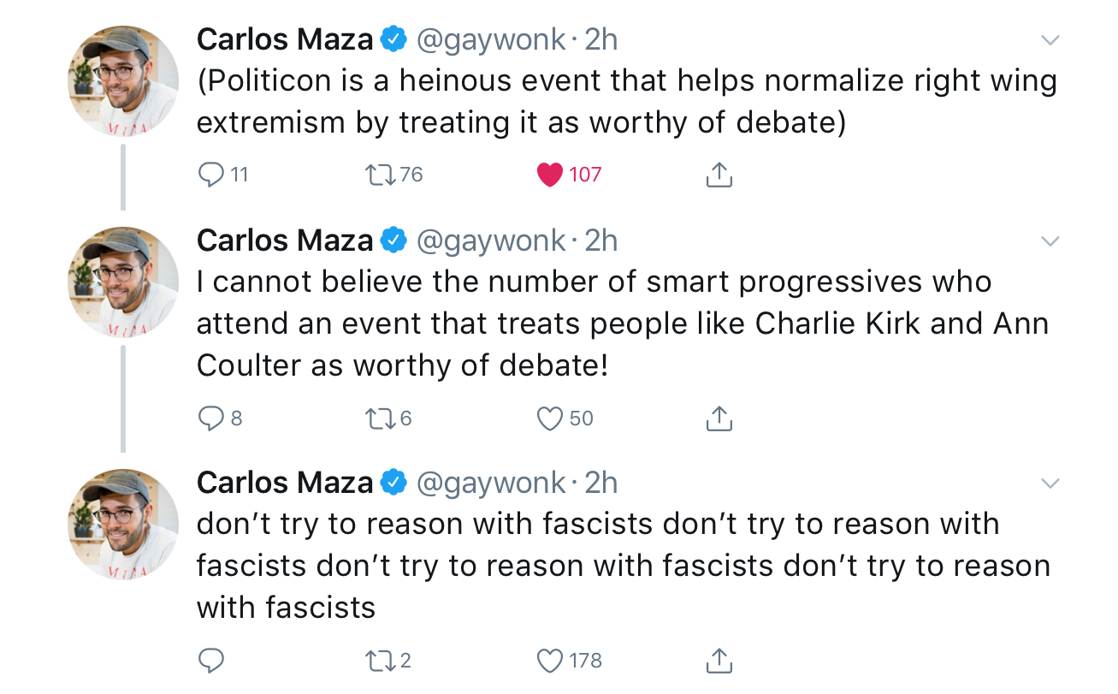Open the 2h timestamp on third tweet
Screen dimensions: 1118x694
(600, 483)
